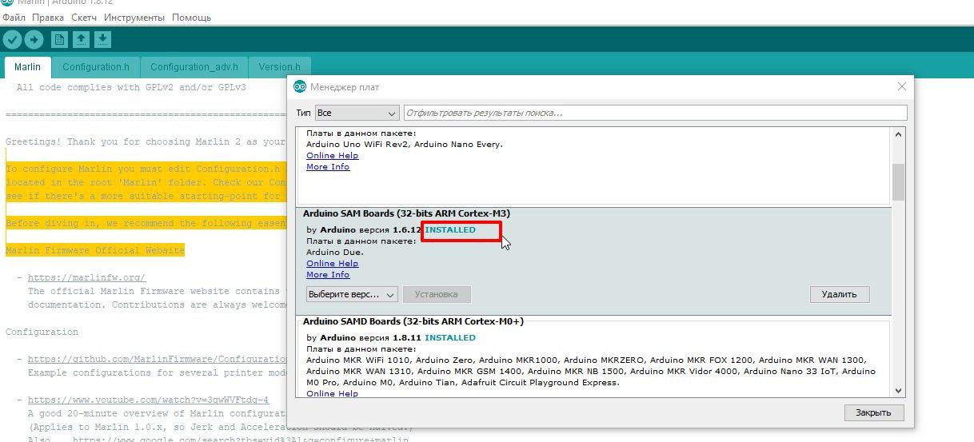This screenshot has height=442, width=974.
Task: Switch to the Version.h tab
Action: click(x=280, y=67)
